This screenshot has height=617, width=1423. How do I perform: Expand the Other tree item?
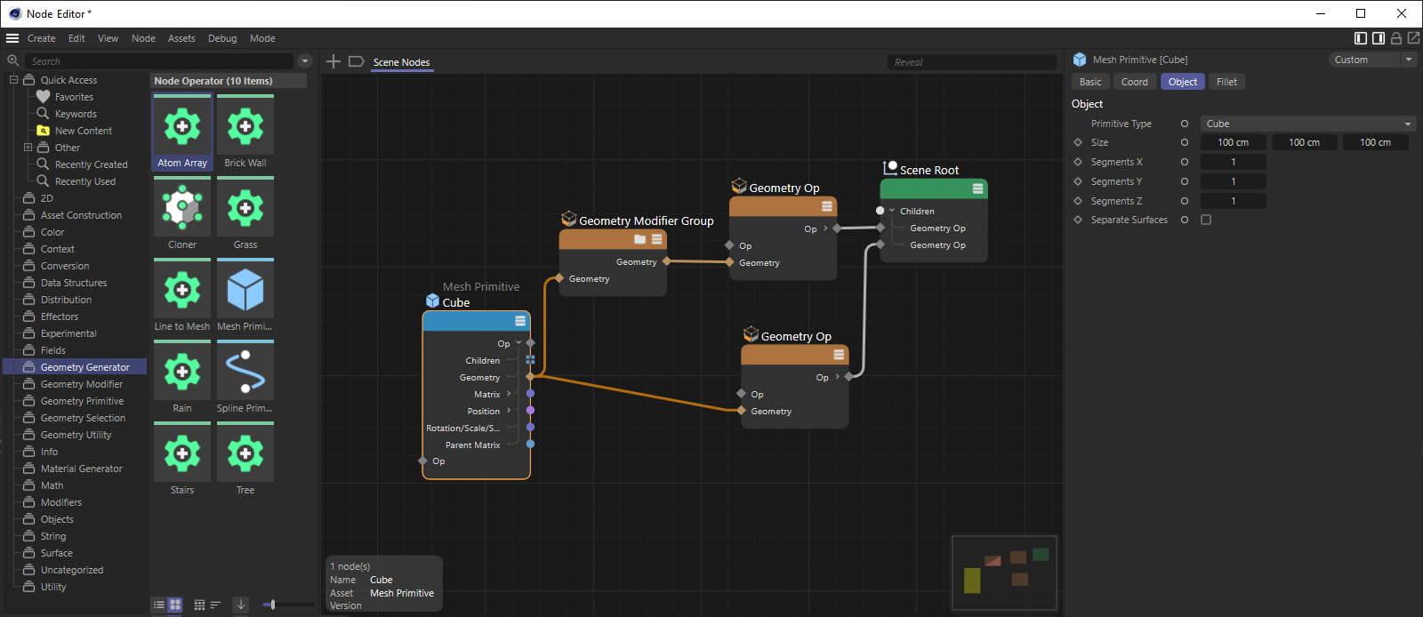tap(28, 148)
